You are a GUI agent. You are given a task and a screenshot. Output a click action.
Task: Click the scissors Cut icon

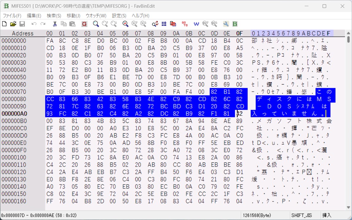pos(55,24)
